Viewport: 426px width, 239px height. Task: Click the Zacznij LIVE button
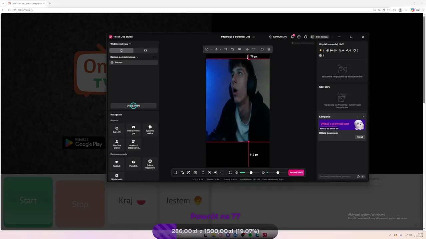pos(296,173)
